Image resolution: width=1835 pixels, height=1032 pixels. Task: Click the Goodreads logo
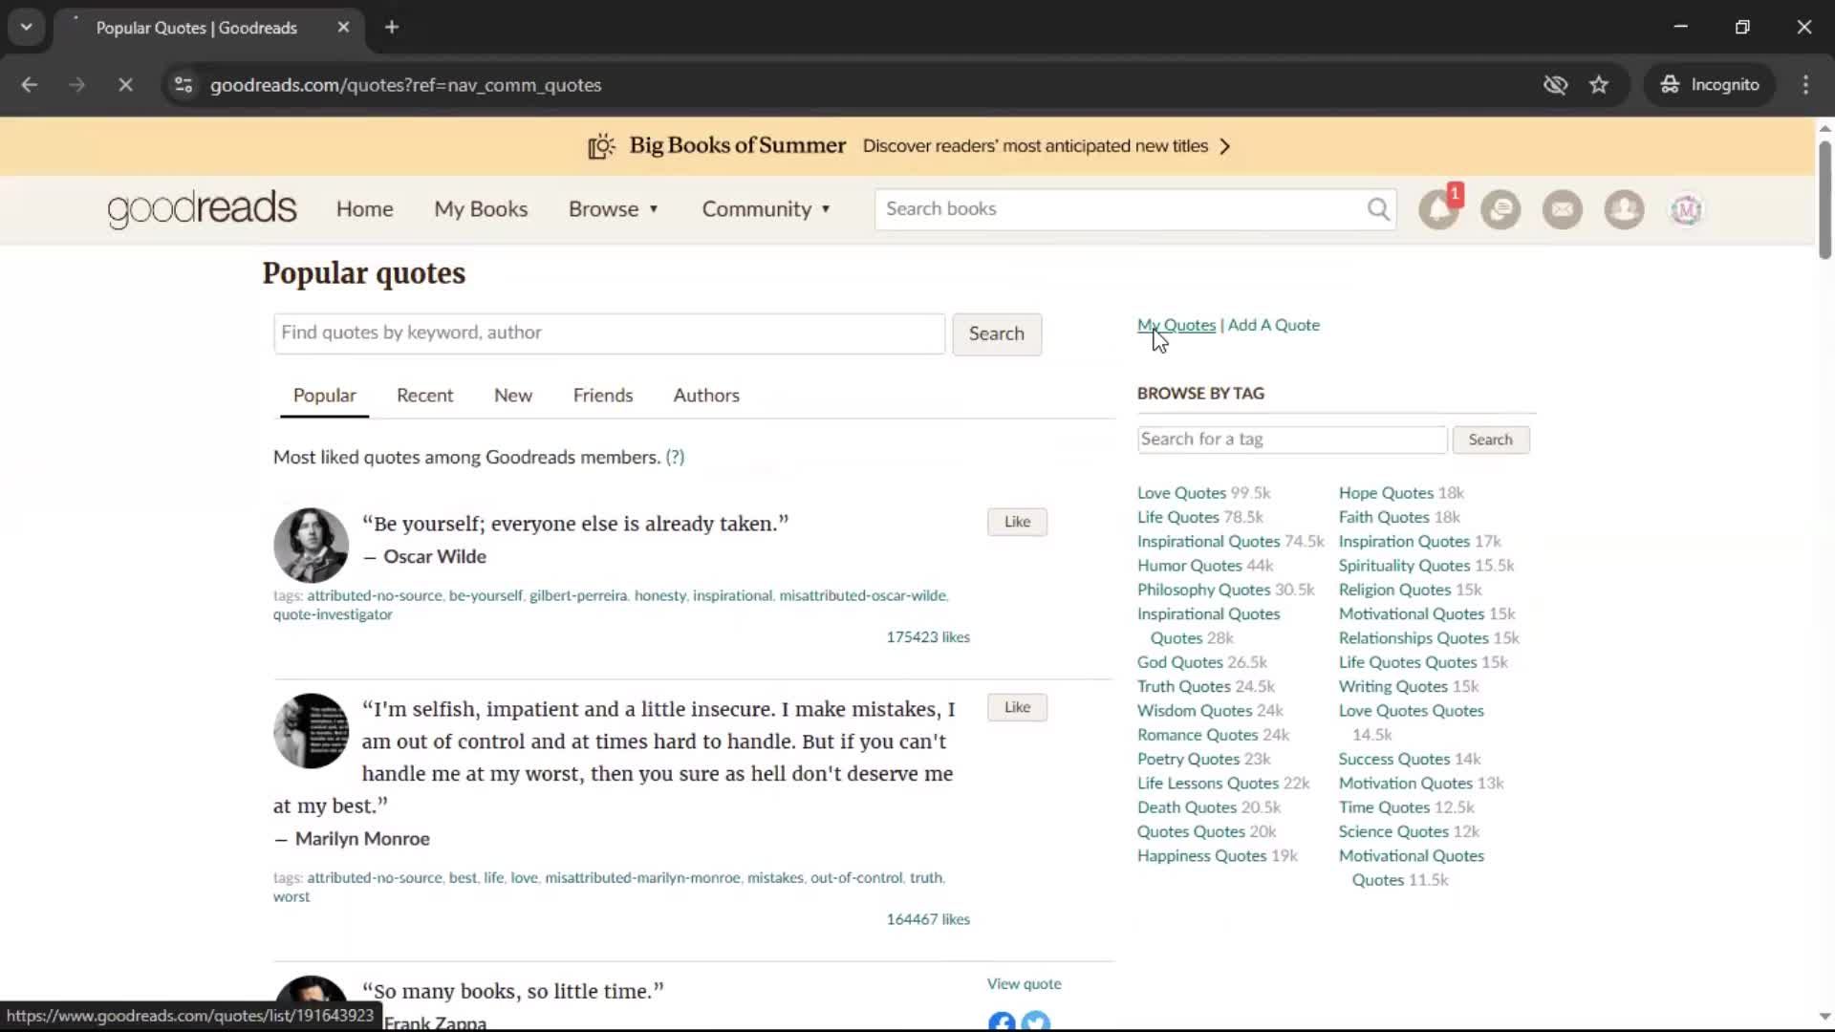point(202,209)
